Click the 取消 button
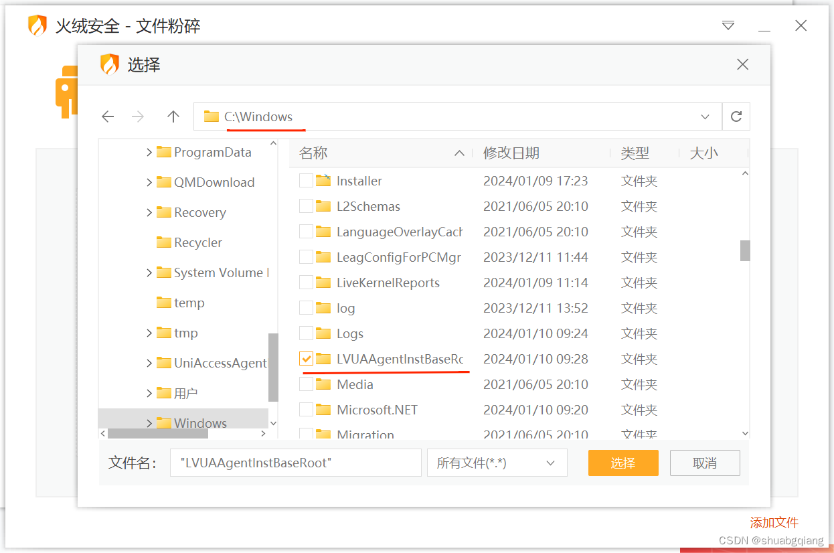 (705, 463)
